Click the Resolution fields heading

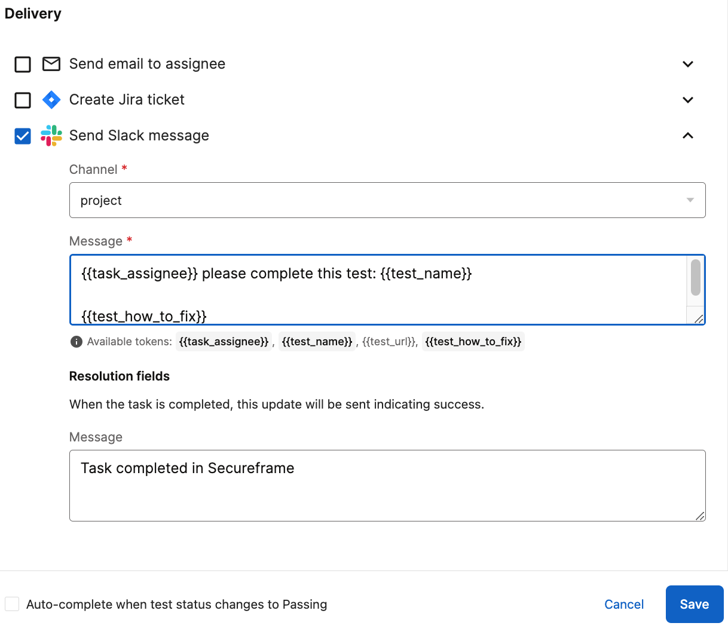pos(120,376)
